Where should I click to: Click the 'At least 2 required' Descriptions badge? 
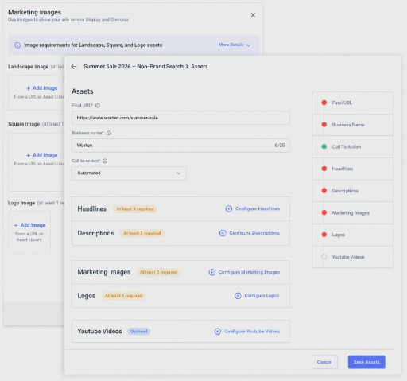pos(142,233)
